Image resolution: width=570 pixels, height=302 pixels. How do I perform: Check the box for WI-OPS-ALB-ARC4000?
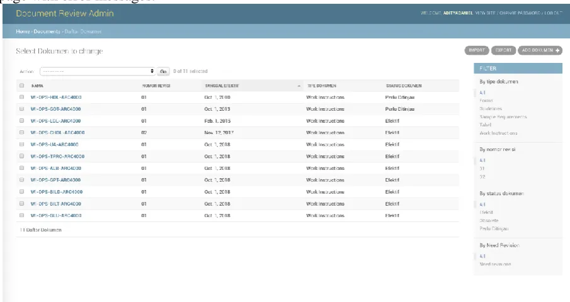click(x=22, y=168)
